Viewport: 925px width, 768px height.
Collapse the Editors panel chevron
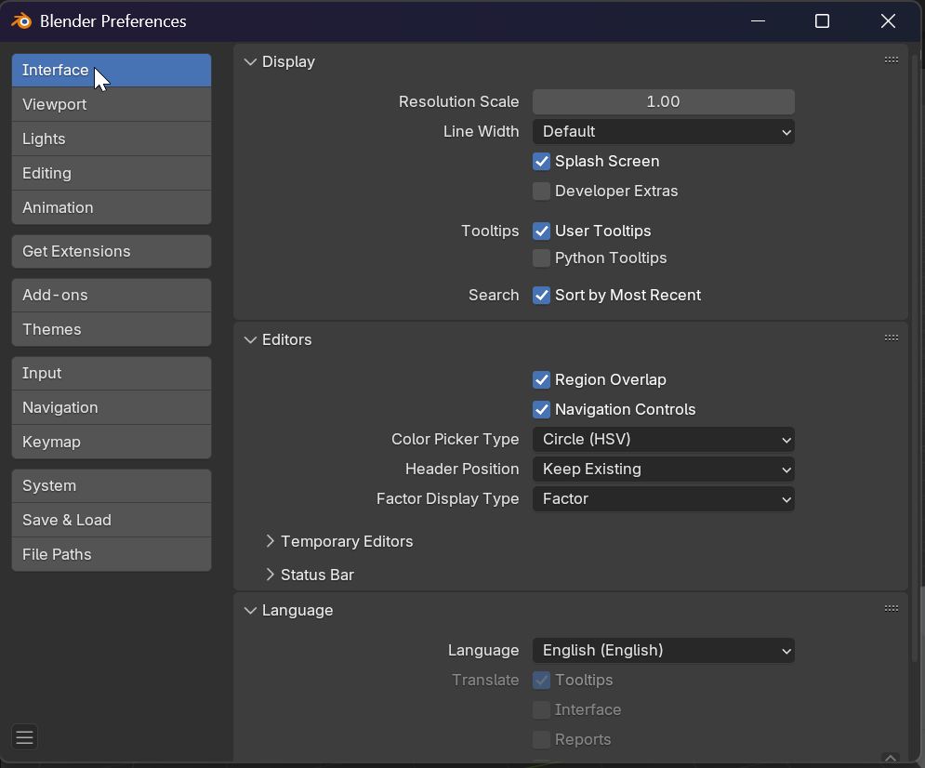tap(250, 340)
